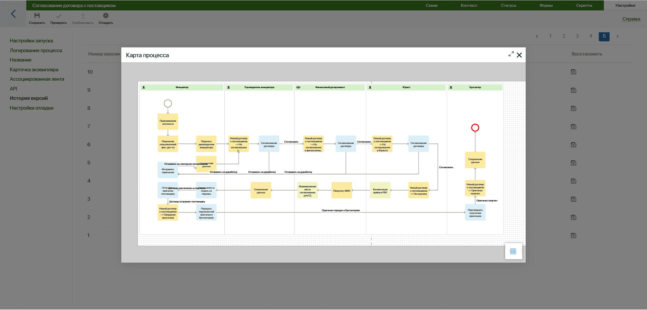Toggle the grid display button

coord(513,251)
